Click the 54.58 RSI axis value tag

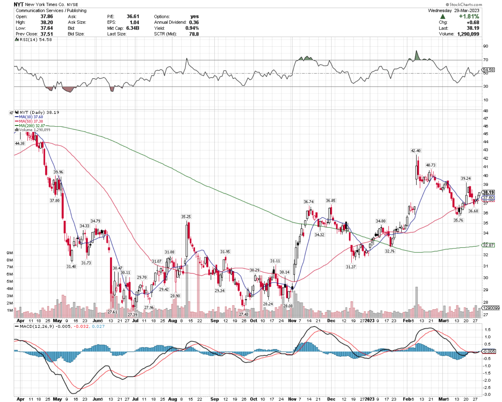(x=488, y=70)
